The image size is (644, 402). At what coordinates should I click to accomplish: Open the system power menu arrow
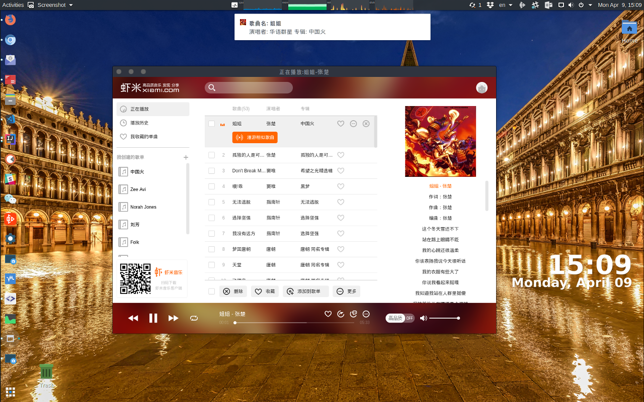tap(590, 5)
